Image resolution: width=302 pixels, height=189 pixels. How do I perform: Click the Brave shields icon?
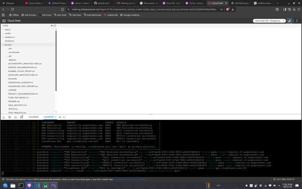(227, 9)
